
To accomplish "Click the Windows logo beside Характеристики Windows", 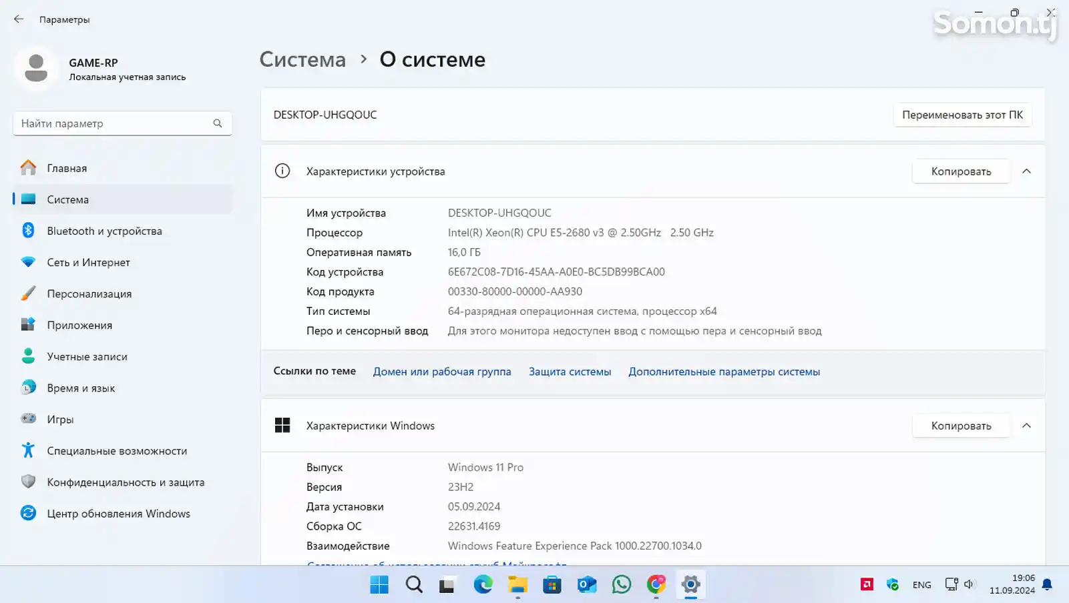I will pyautogui.click(x=282, y=426).
